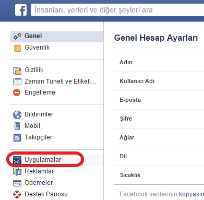Click the timeline icon beside Zaman Tüneli

[x=17, y=81]
